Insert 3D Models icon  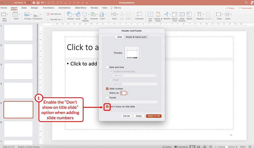click(x=84, y=14)
